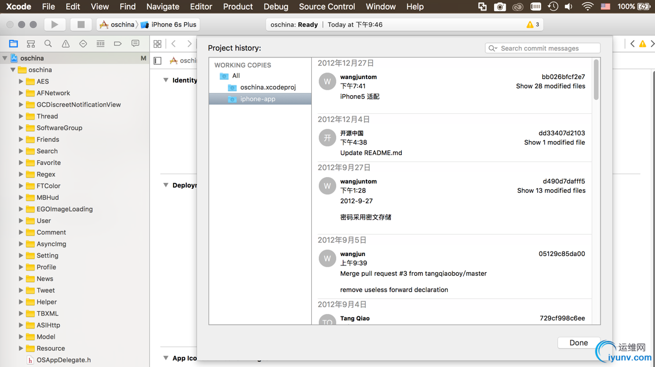Screen dimensions: 655x367
Task: Open the Test navigator diamond icon
Action: tap(83, 44)
